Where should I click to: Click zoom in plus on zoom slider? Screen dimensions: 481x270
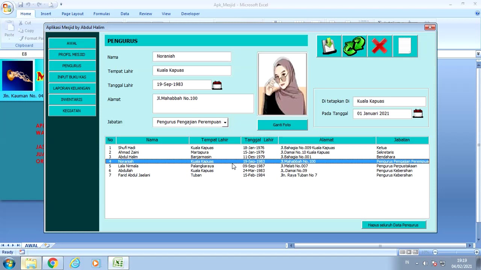click(476, 252)
